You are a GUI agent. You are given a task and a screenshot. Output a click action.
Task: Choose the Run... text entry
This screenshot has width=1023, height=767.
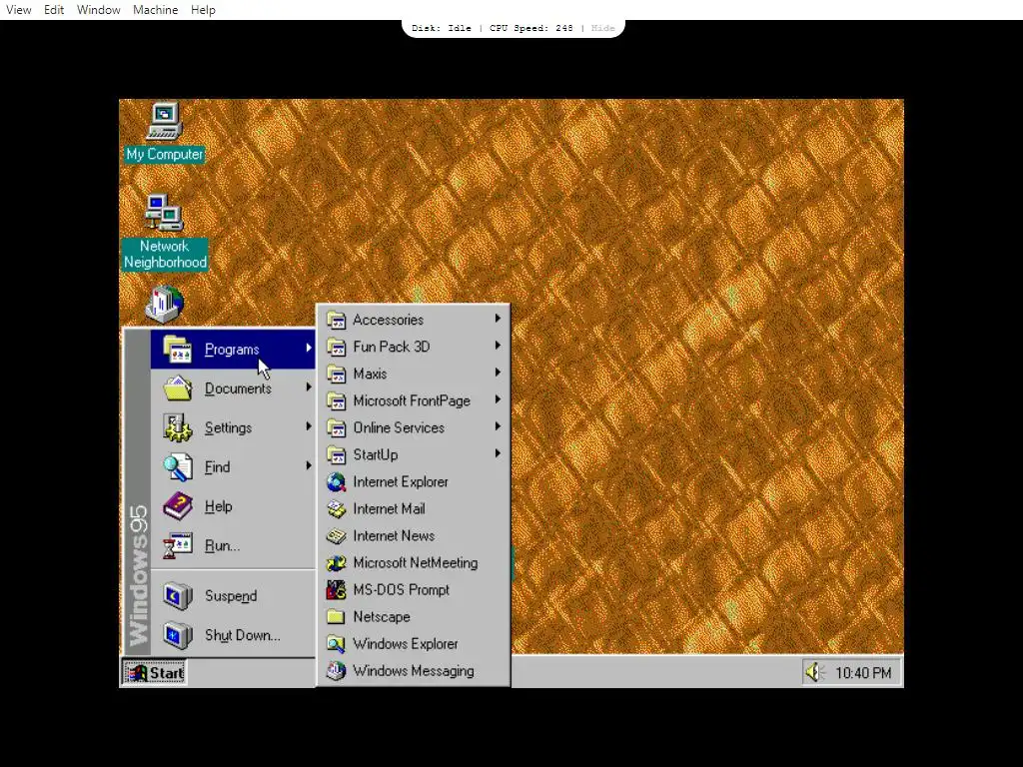pos(223,546)
